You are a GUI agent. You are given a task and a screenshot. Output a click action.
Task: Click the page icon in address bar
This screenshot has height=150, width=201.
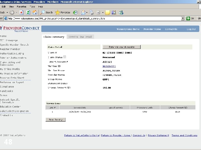pyautogui.click(x=6, y=19)
